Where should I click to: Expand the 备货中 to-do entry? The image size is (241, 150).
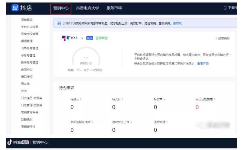coord(159,99)
